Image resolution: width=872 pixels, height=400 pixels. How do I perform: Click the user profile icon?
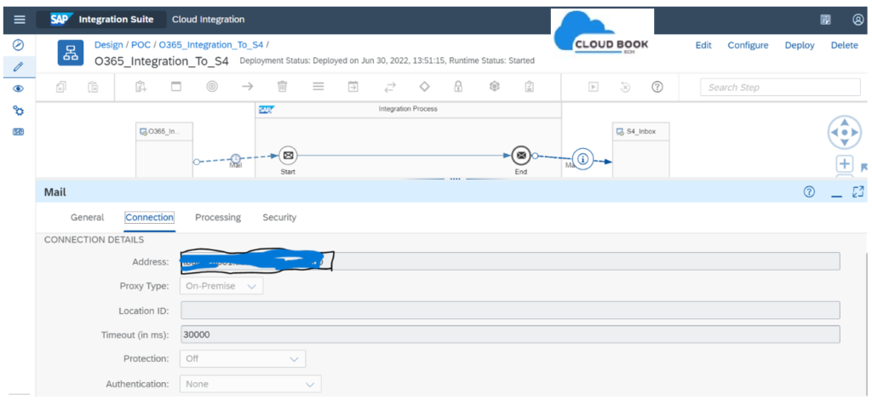pos(858,20)
